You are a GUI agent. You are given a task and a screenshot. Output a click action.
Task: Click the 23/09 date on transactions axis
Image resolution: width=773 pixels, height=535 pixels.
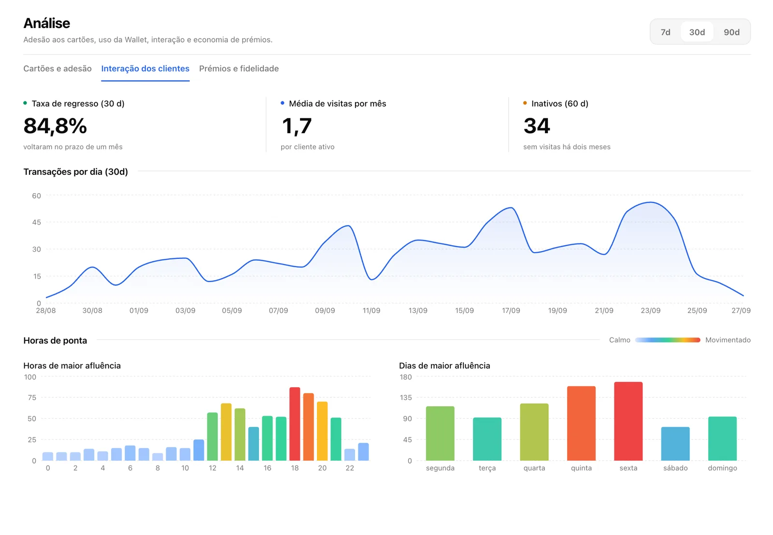coord(650,310)
